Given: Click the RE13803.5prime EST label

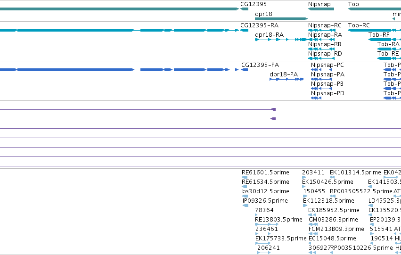Looking at the screenshot, I should coord(278,220).
